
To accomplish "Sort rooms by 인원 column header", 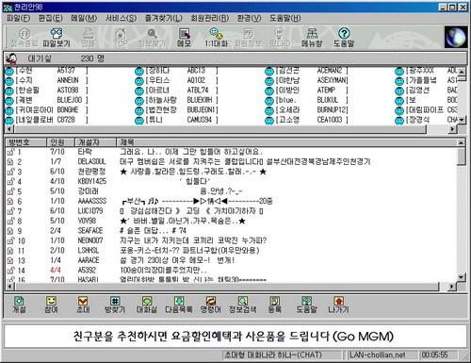I will [x=60, y=142].
